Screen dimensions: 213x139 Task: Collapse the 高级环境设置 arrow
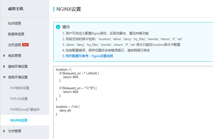coord(4,77)
